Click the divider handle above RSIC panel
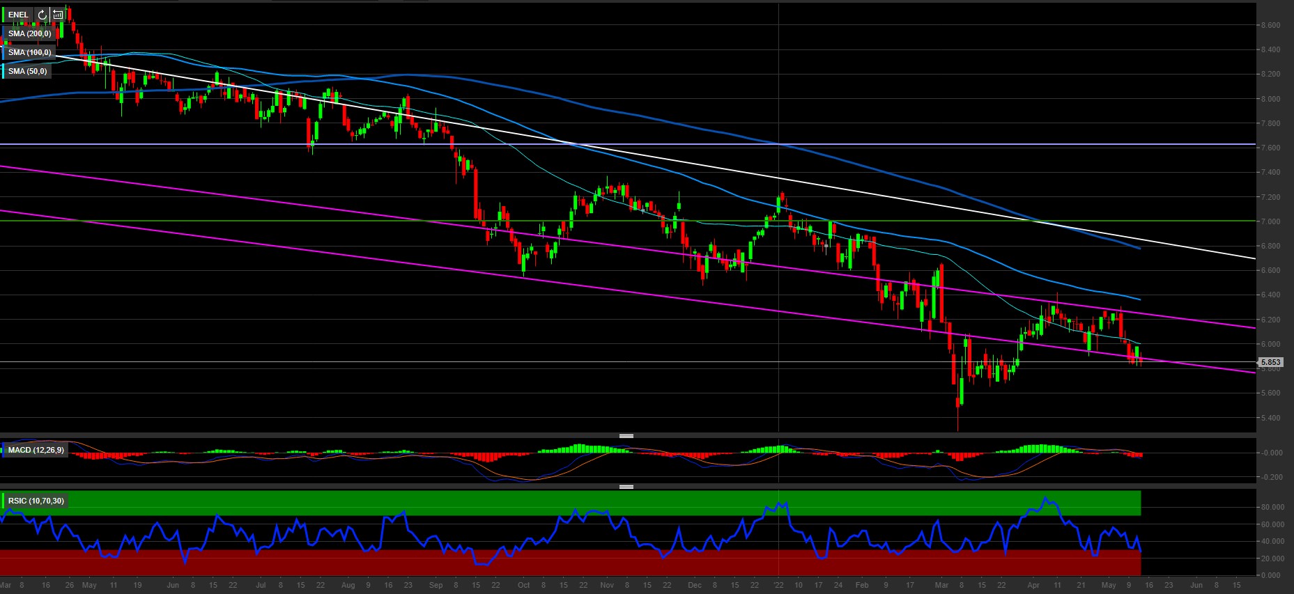1294x594 pixels. pos(626,487)
